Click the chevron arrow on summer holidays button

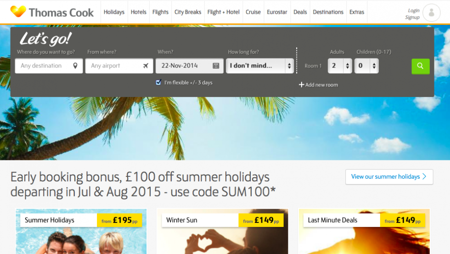coord(425,176)
